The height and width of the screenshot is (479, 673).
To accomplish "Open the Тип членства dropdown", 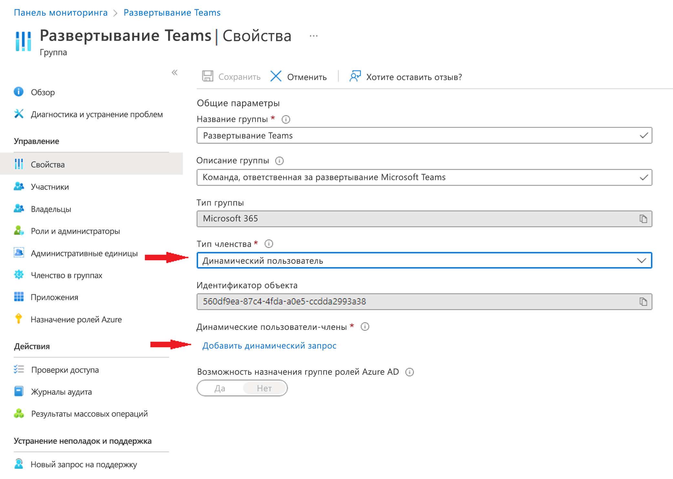I will point(424,260).
